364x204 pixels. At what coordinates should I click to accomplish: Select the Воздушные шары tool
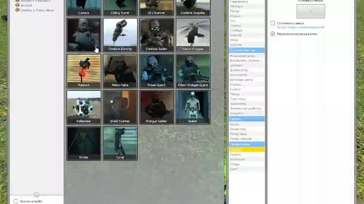246,56
